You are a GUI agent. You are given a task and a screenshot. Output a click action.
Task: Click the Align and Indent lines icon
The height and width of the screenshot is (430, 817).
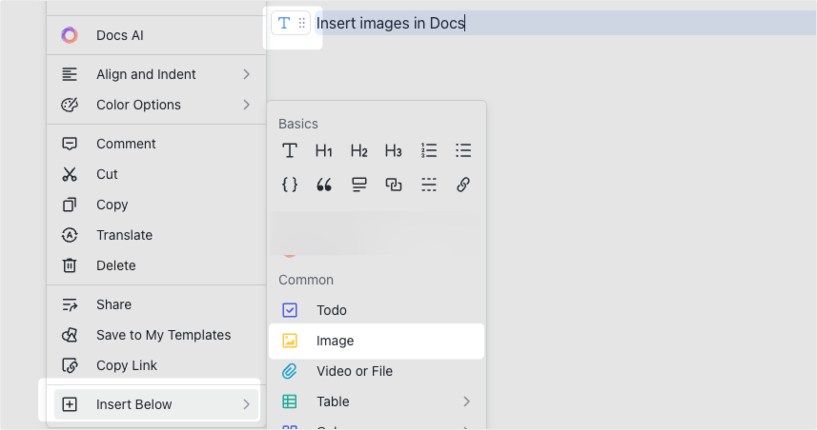70,74
